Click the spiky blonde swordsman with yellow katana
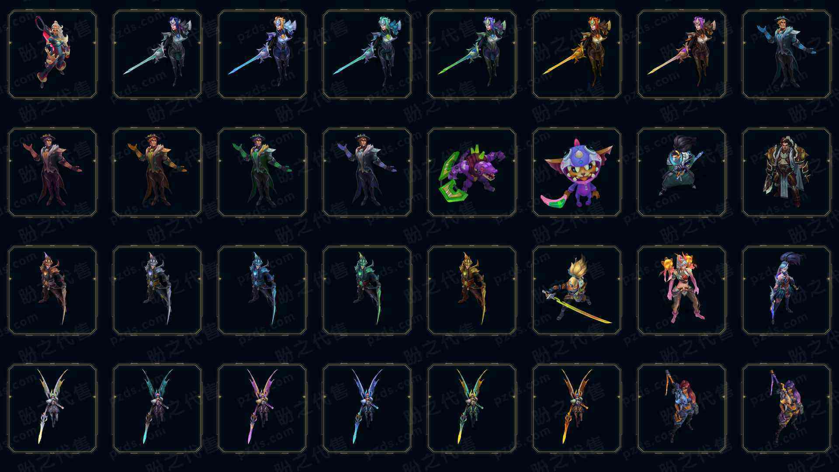The image size is (839, 472). [x=577, y=290]
